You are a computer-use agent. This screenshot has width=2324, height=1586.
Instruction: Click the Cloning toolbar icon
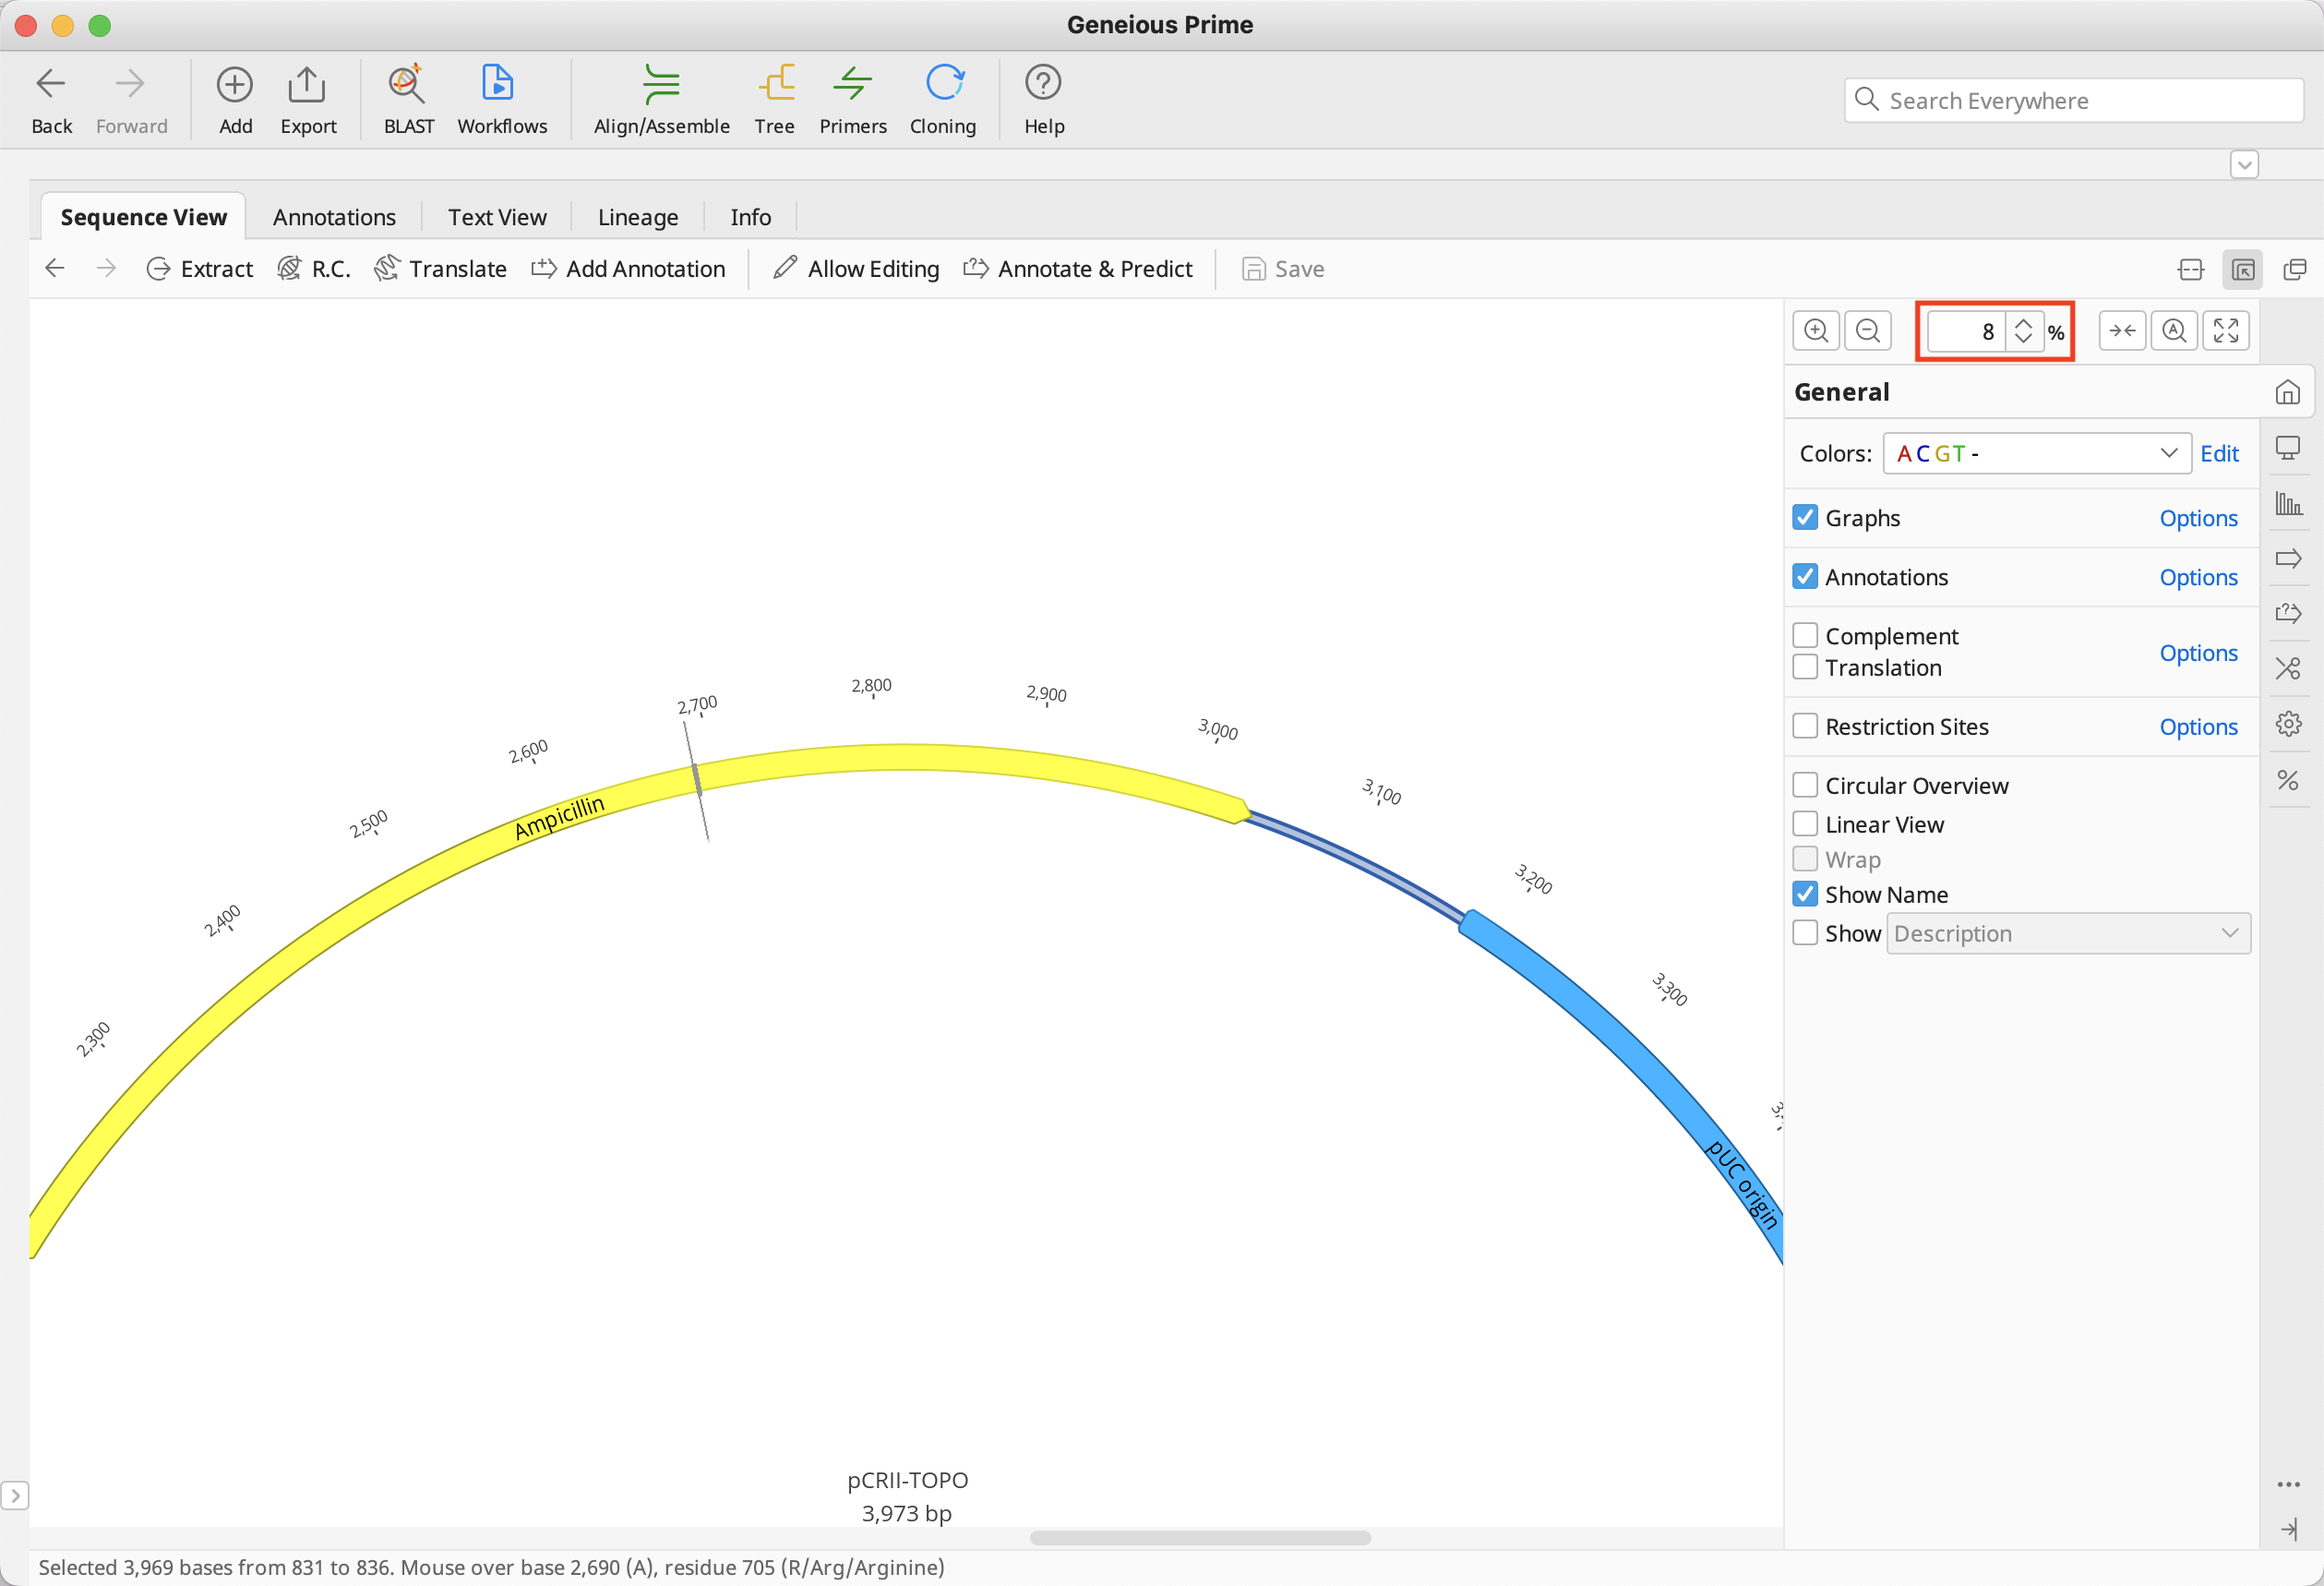(x=942, y=86)
